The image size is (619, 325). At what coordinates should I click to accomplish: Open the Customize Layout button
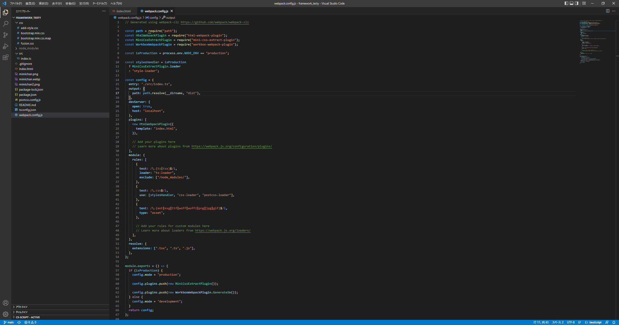pos(584,4)
